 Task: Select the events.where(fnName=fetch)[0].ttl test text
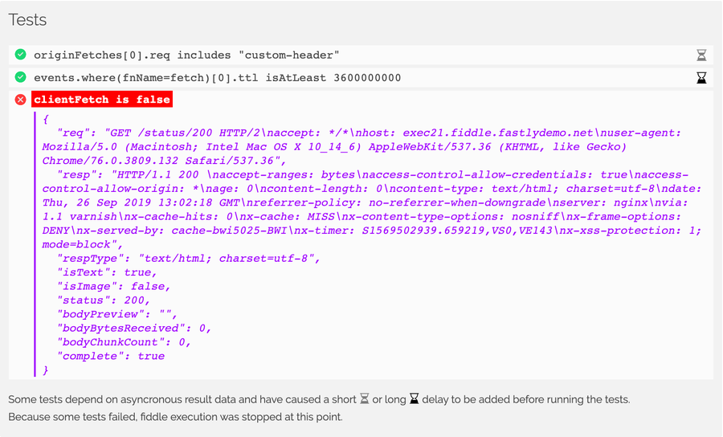217,78
